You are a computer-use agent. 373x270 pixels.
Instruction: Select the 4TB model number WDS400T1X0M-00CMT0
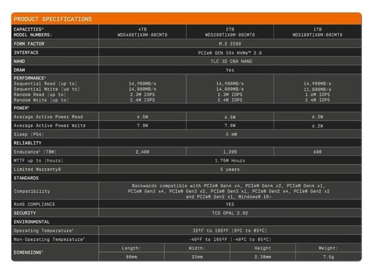142,35
